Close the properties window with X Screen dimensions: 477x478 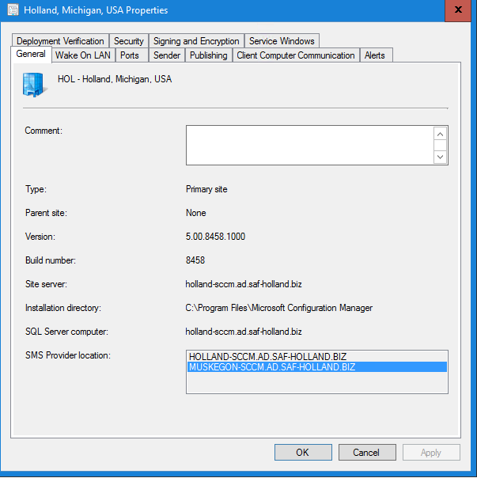click(x=458, y=10)
